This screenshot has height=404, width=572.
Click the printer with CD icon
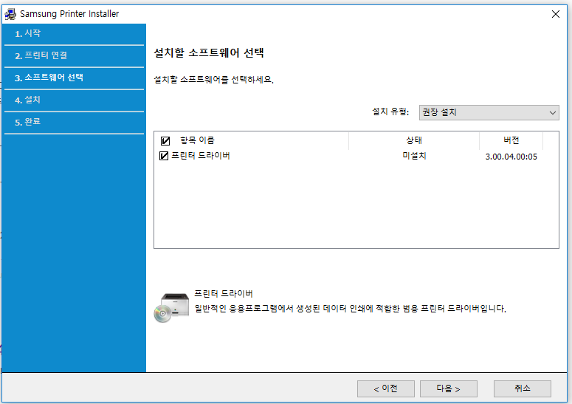[171, 308]
